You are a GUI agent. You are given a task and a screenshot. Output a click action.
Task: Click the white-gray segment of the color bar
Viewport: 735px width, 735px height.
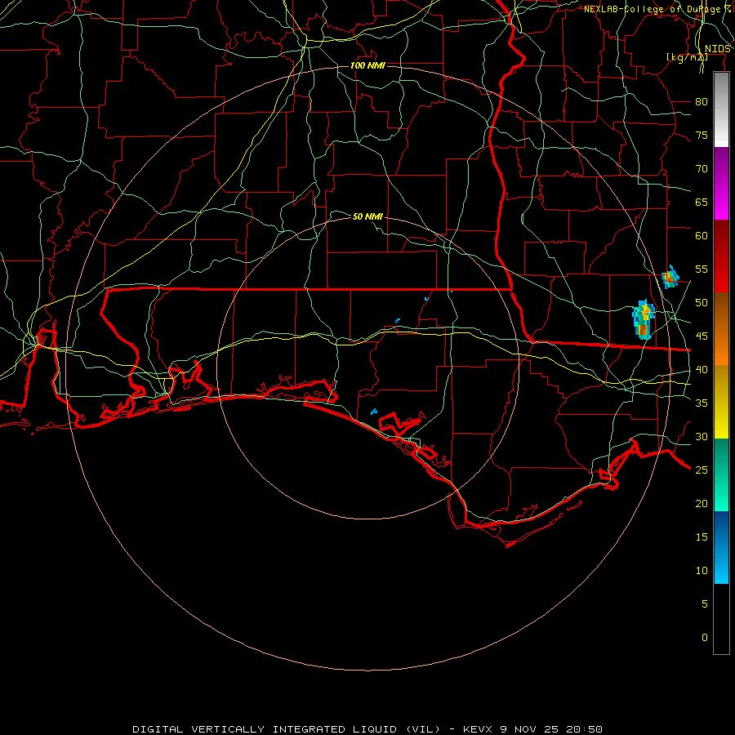721,109
